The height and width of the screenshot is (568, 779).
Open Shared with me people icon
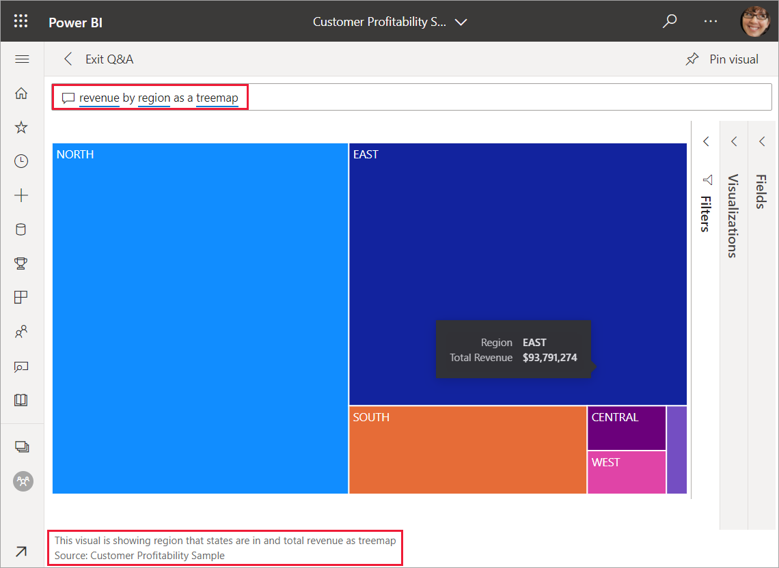pyautogui.click(x=21, y=331)
